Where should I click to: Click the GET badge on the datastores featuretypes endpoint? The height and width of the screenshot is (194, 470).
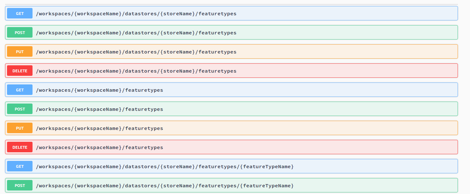click(19, 13)
